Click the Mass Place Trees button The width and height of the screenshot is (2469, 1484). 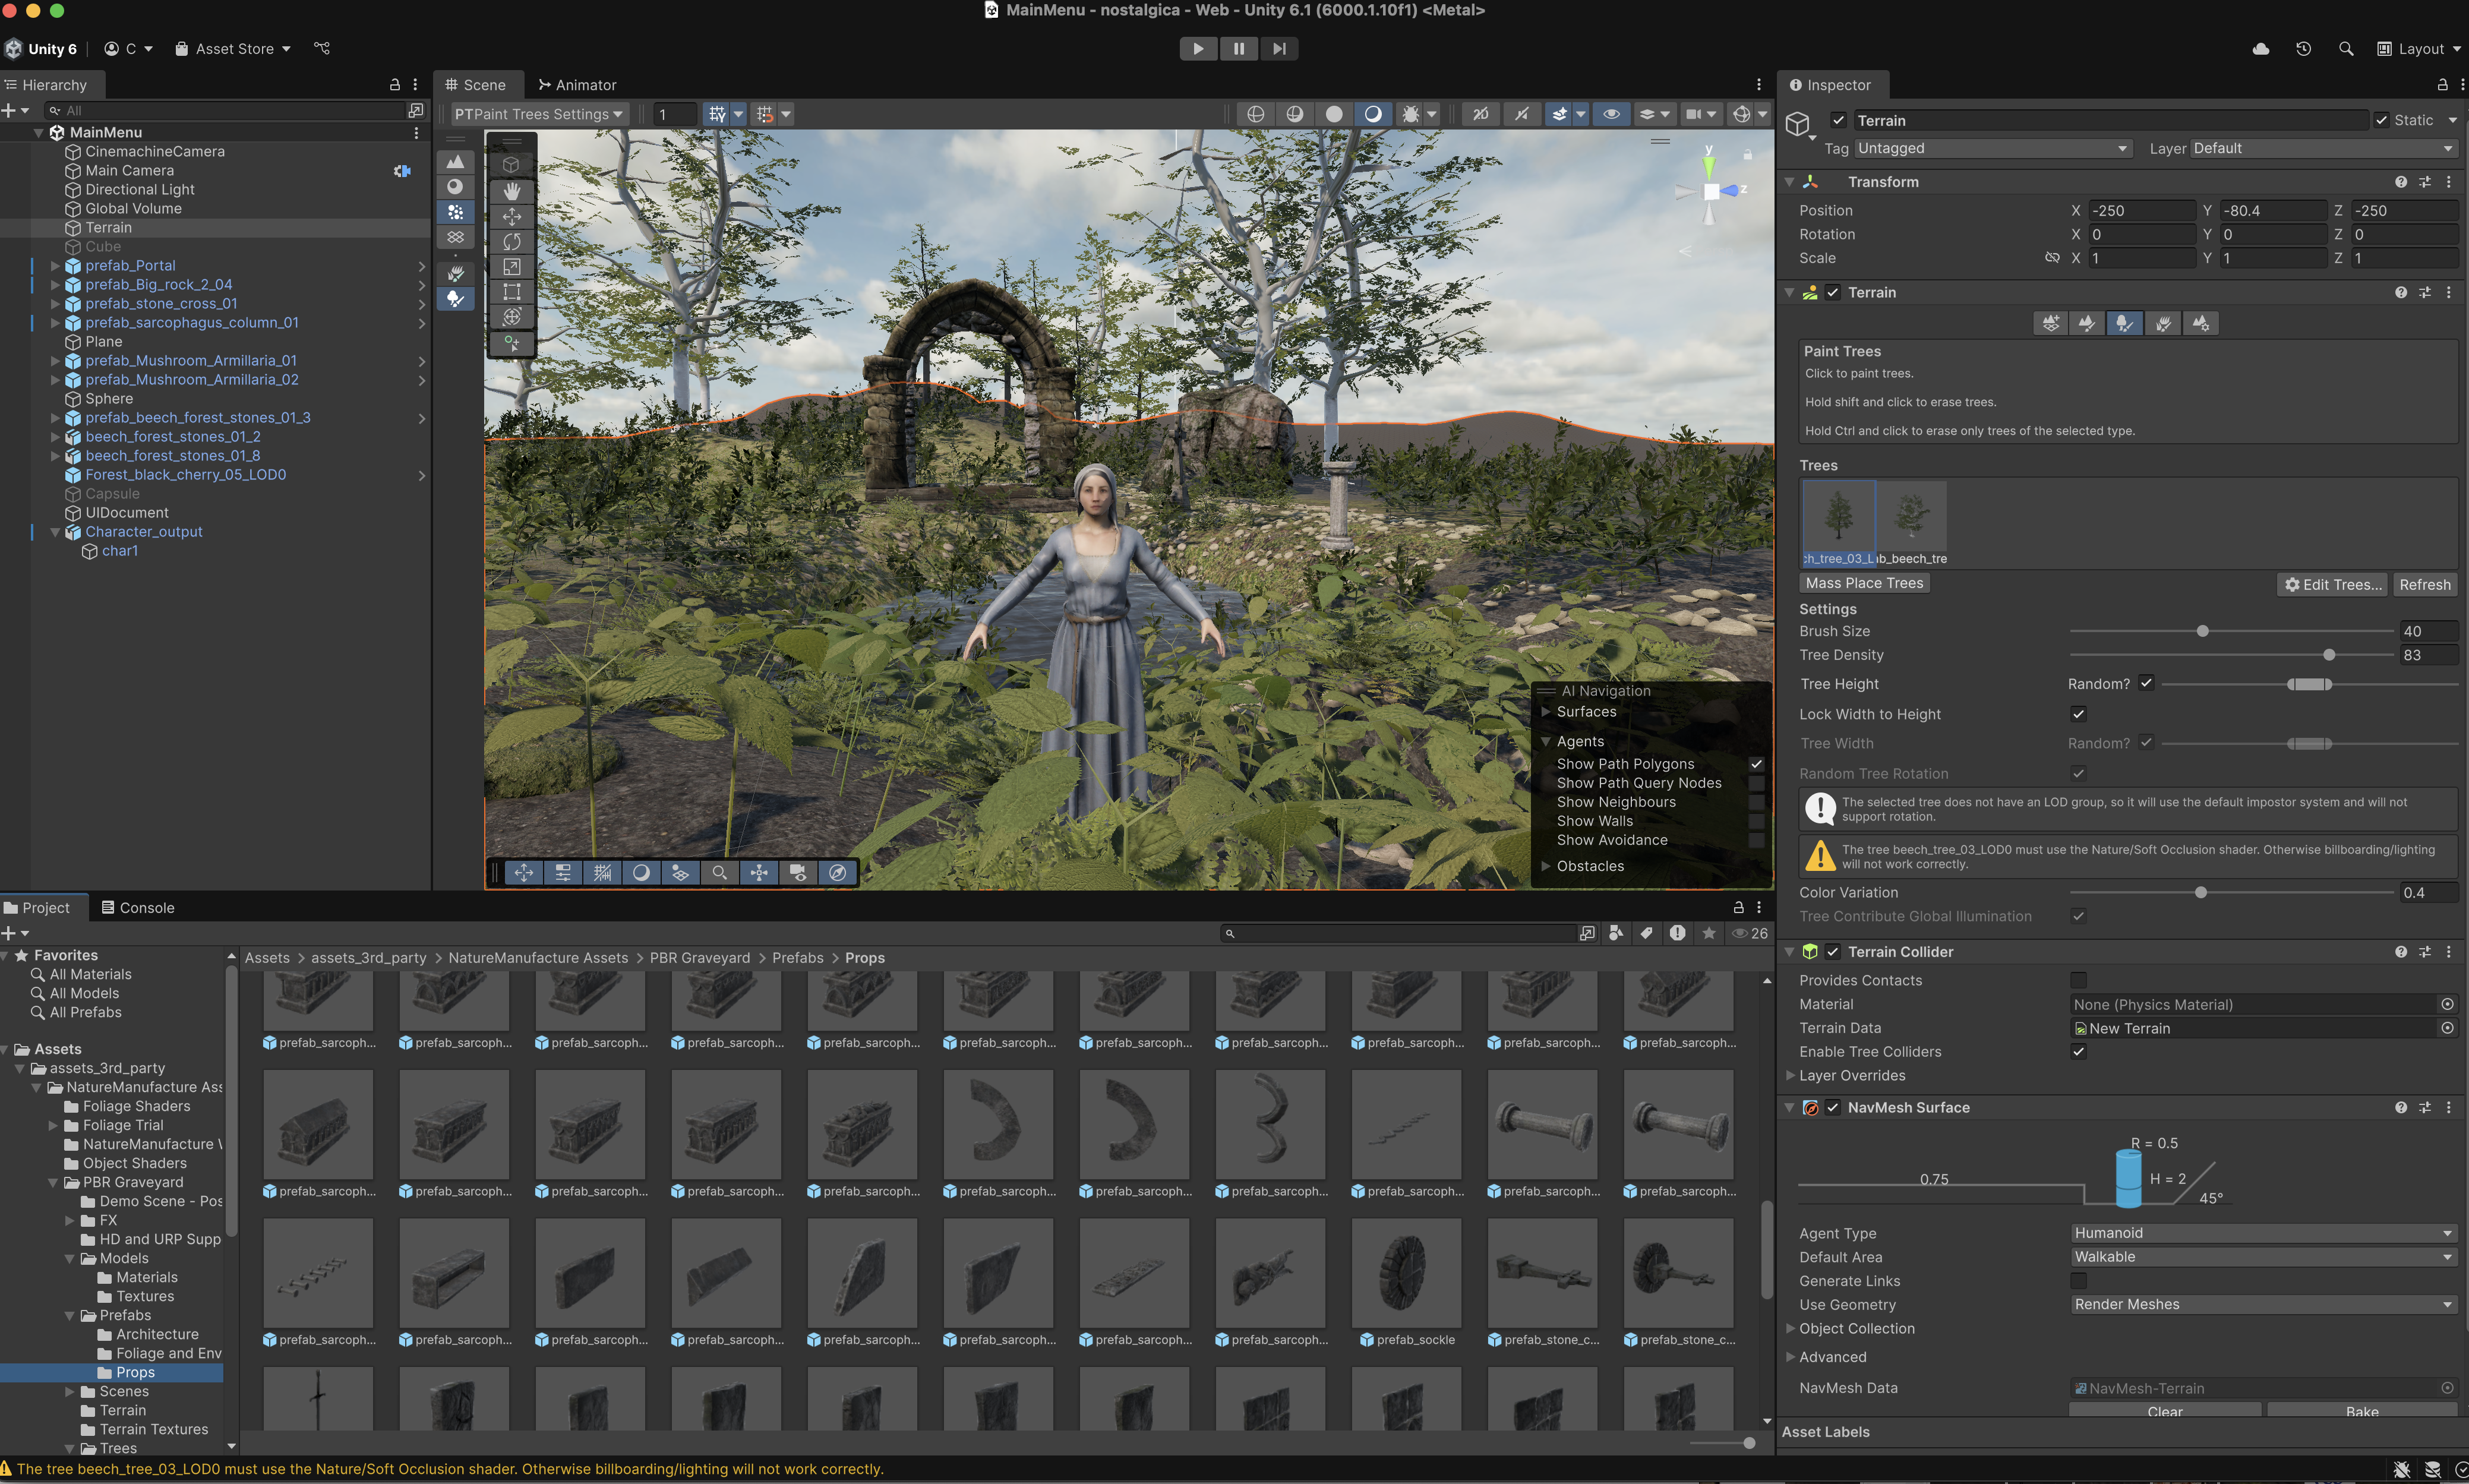tap(1863, 583)
